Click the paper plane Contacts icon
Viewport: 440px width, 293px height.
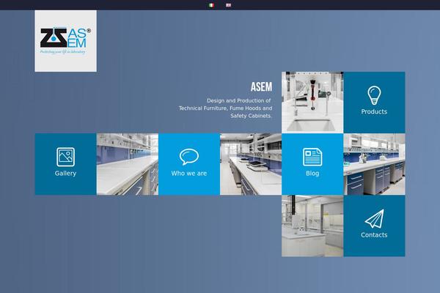pyautogui.click(x=374, y=219)
